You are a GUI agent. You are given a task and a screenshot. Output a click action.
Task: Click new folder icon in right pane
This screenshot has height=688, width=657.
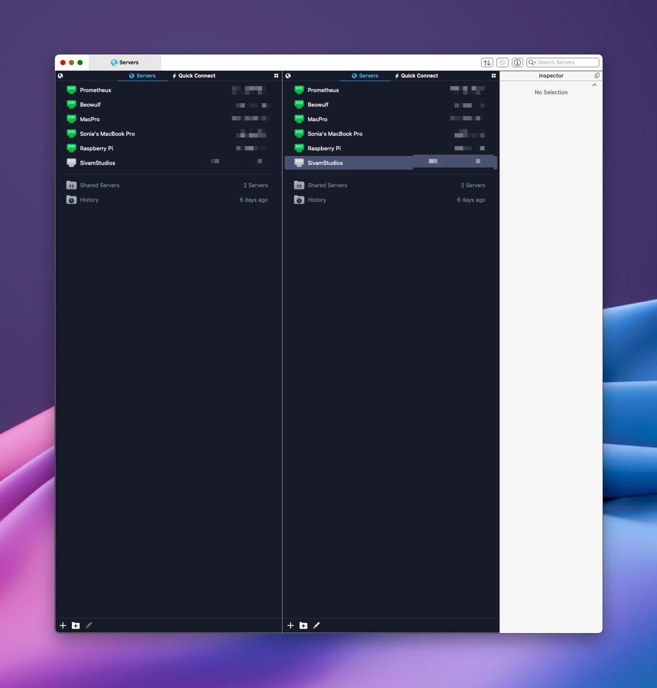tap(303, 625)
